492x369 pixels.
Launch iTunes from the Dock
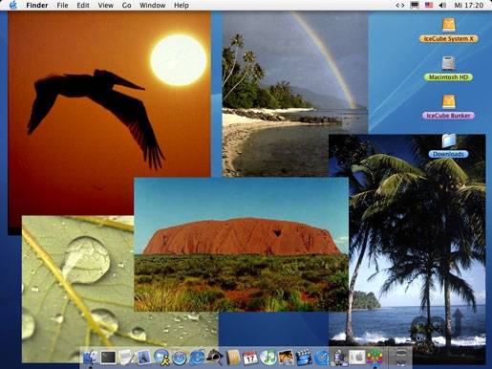[268, 358]
